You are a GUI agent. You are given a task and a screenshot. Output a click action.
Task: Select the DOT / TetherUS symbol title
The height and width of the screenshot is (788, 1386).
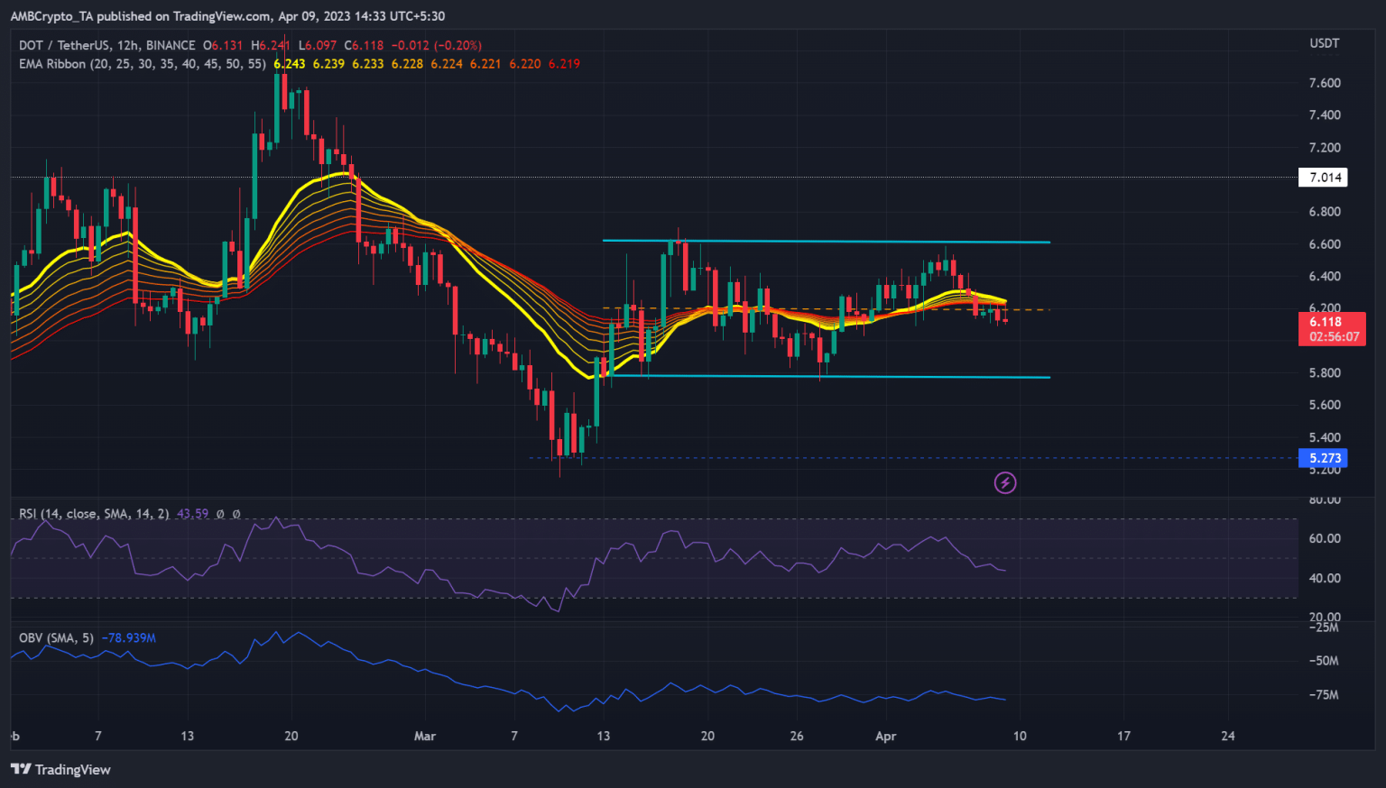tap(107, 45)
